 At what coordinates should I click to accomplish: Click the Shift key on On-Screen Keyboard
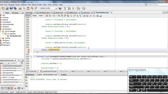pos(136,87)
